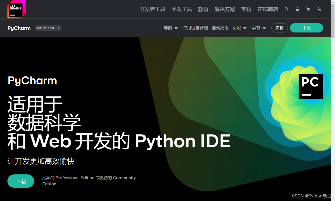Screen dimensions: 335x201
Task: Click the Professional Edition description text
Action: tap(89, 181)
